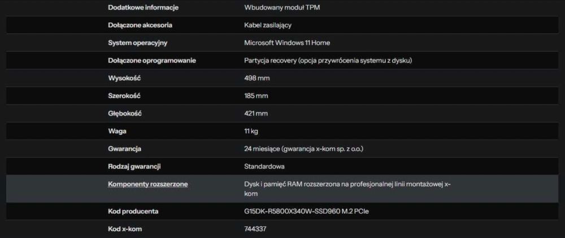
Task: Click the Standardowa warranty type value
Action: point(264,166)
